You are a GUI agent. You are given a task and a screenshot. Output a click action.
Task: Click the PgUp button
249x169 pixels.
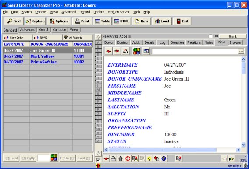pyautogui.click(x=28, y=158)
